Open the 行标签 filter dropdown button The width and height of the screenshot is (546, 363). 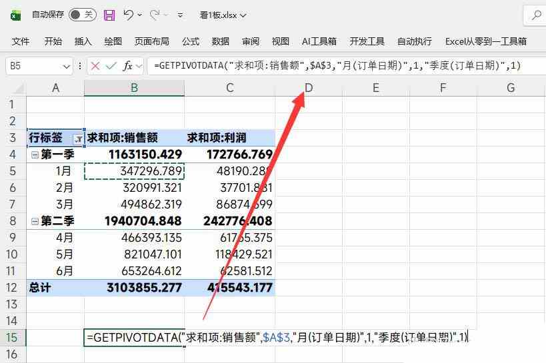(78, 139)
